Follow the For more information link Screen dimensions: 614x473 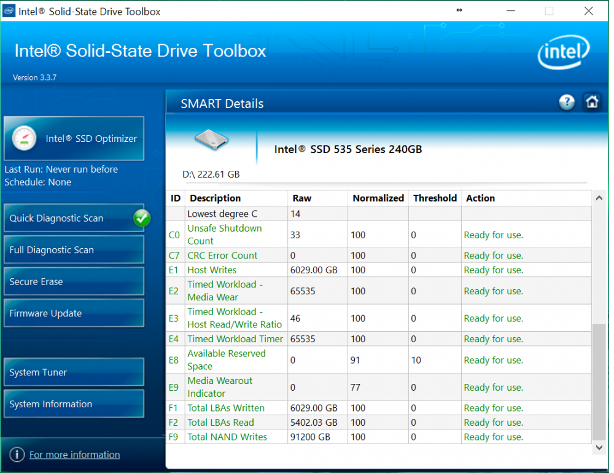point(74,455)
